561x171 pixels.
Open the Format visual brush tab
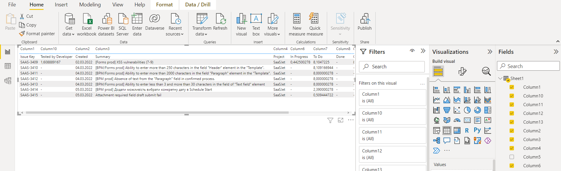point(462,71)
